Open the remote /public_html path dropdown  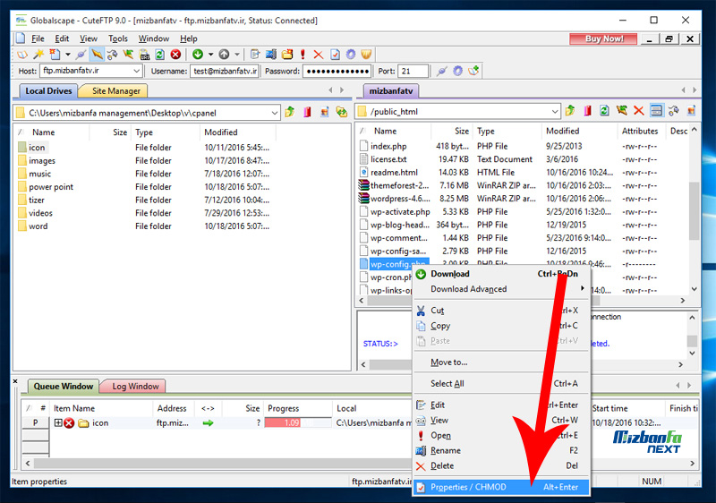(x=554, y=112)
